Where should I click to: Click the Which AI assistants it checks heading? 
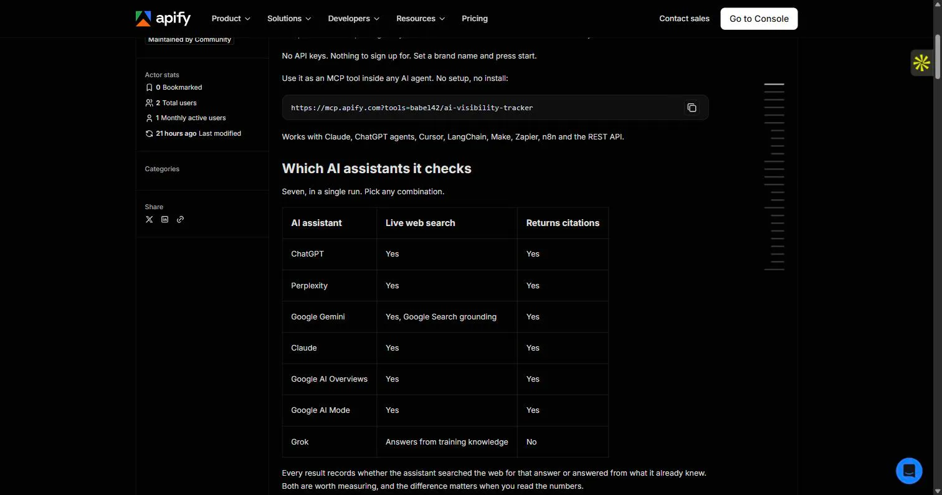pos(376,169)
